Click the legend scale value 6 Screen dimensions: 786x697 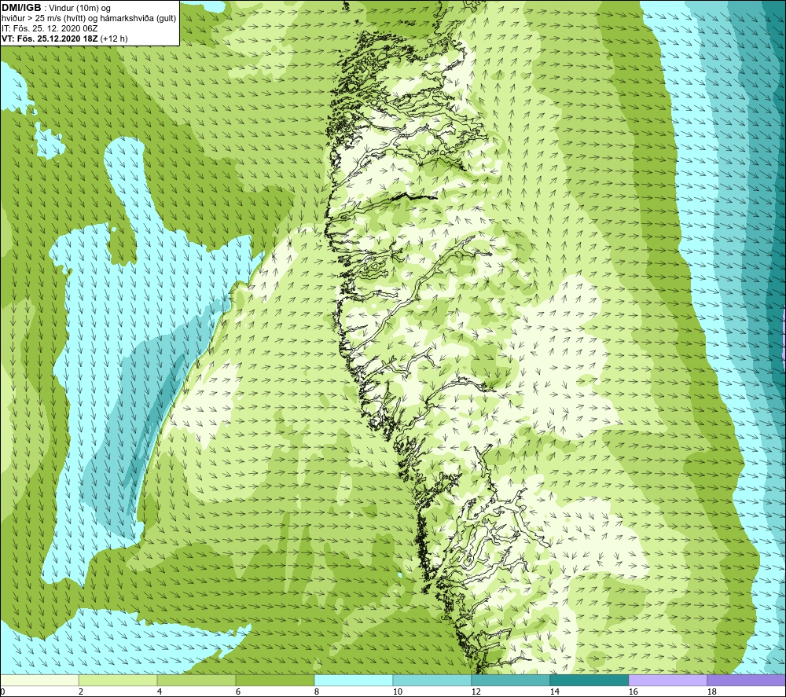pos(238,692)
